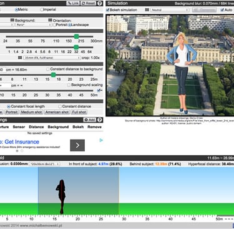Select the Constant focal length radio

click(x=9, y=106)
